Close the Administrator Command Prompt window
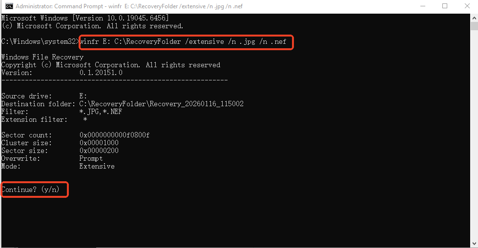478x248 pixels. coord(467,7)
